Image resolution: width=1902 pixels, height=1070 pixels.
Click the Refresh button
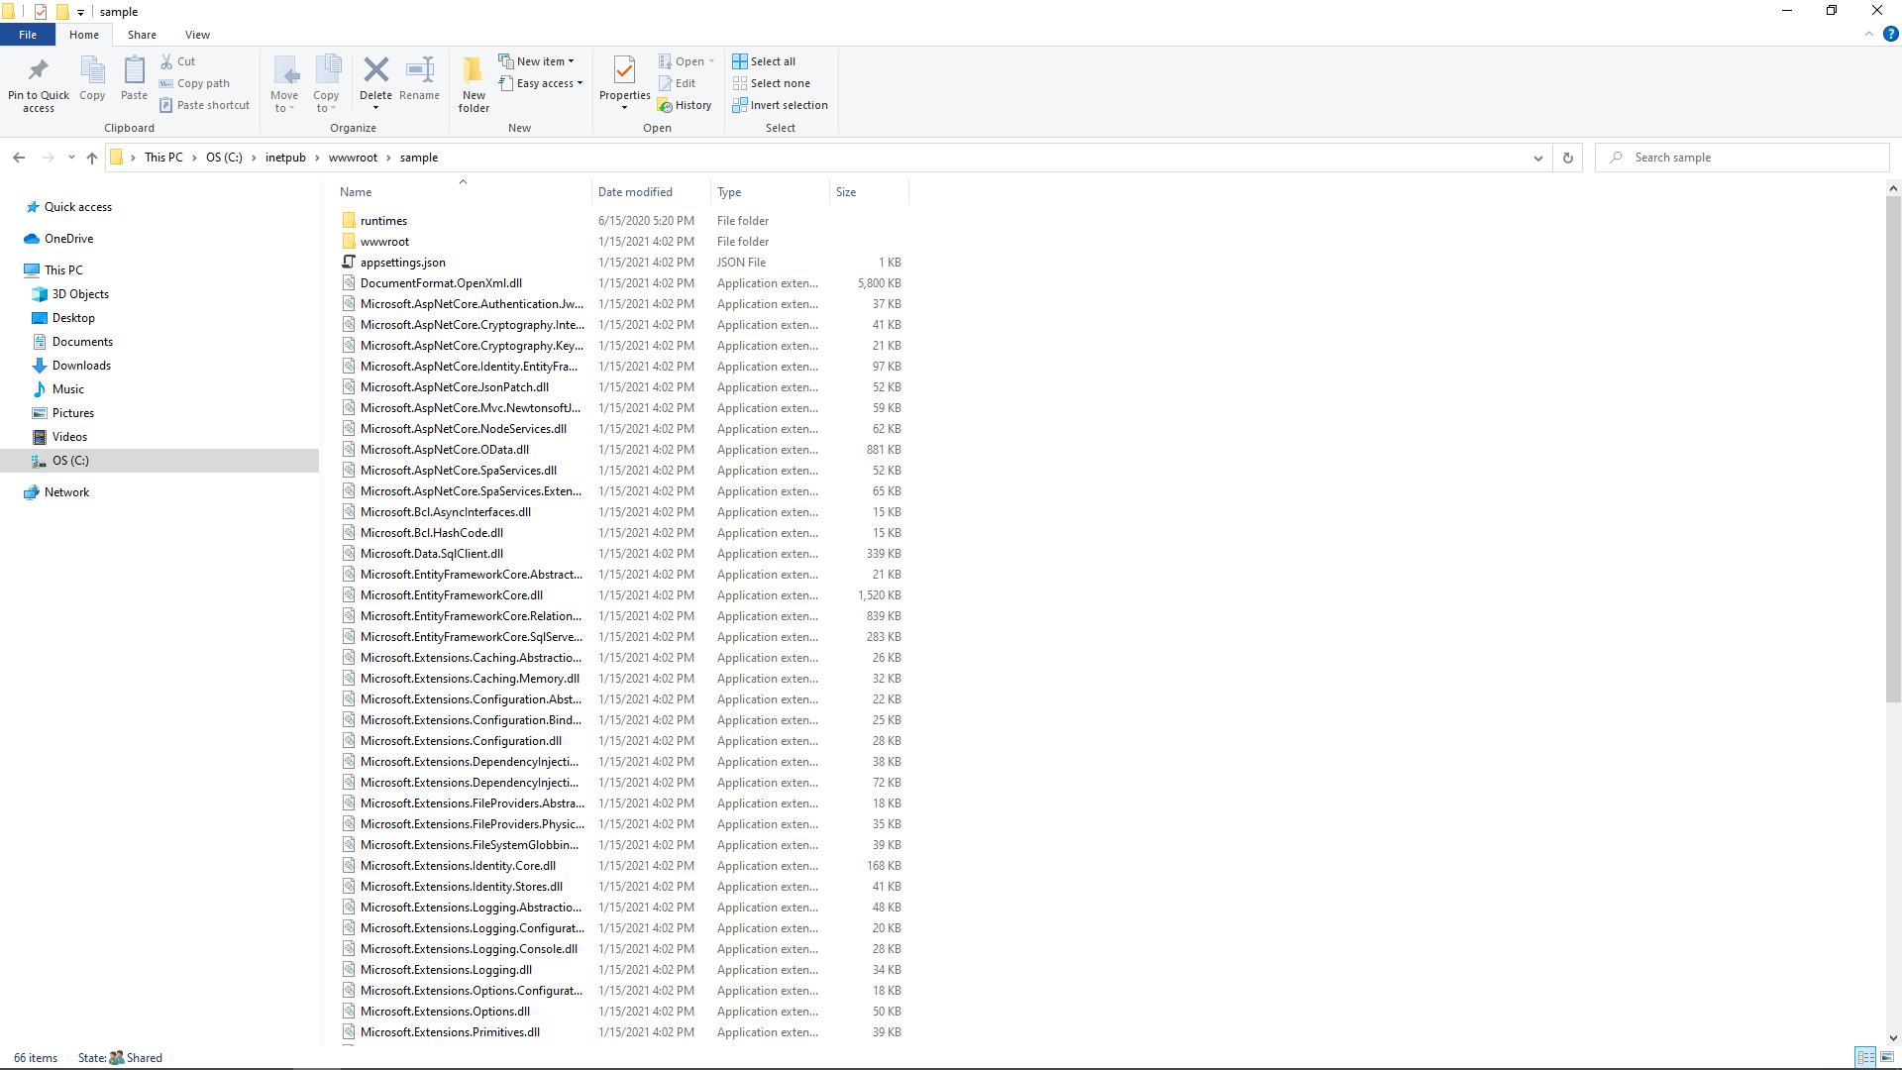point(1567,158)
